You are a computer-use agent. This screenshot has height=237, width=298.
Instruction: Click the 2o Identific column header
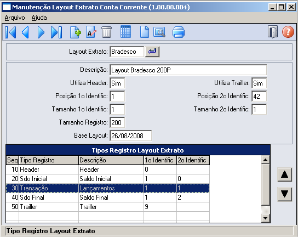tap(193, 160)
